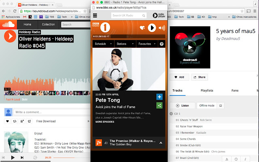Like the SoundCloud track with heart icon

[7, 121]
